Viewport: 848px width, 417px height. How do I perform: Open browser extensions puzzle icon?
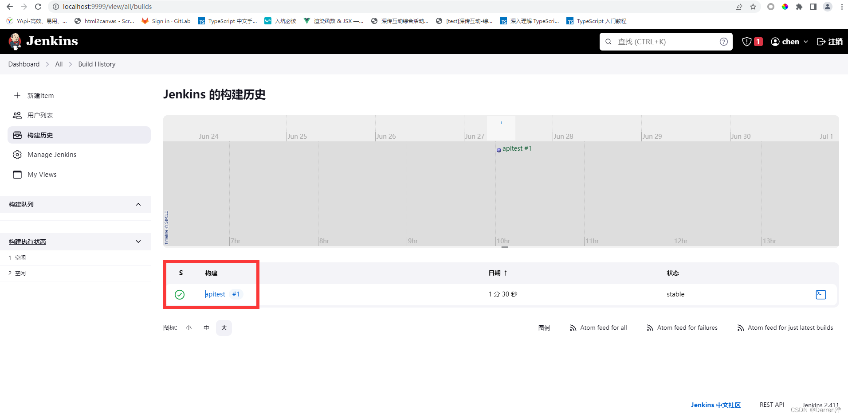click(x=799, y=7)
